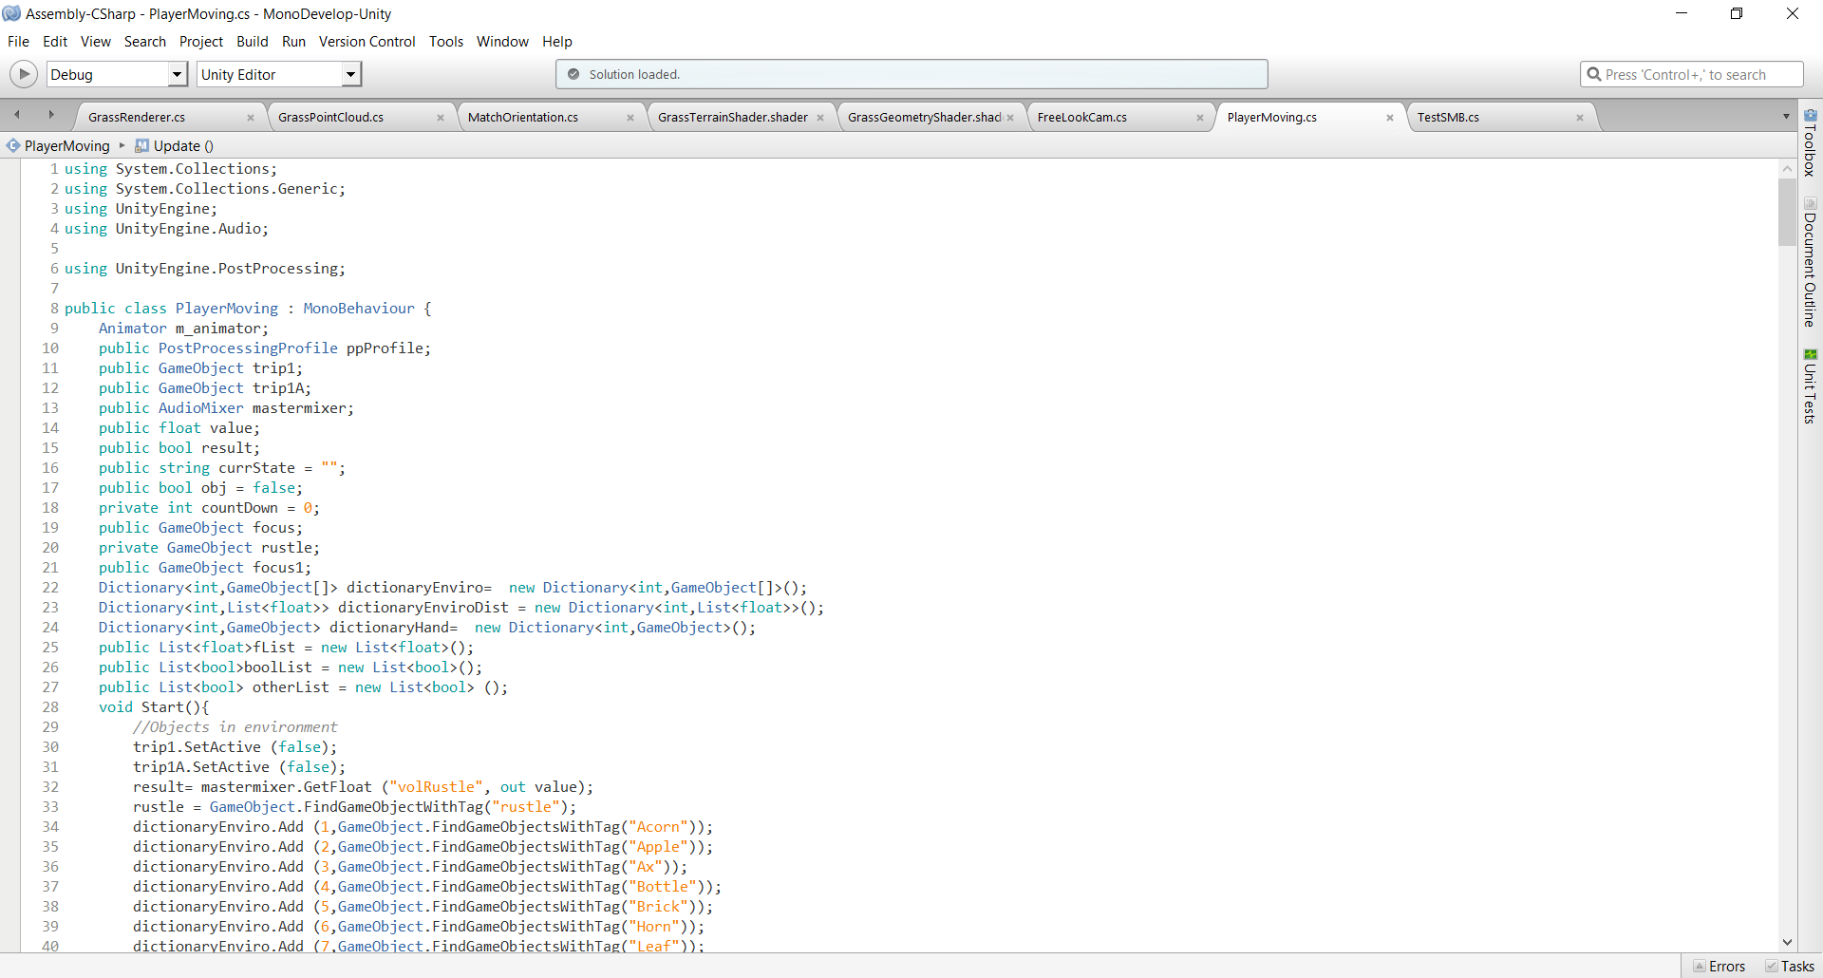Open the Edit menu
This screenshot has height=978, width=1823.
point(55,42)
